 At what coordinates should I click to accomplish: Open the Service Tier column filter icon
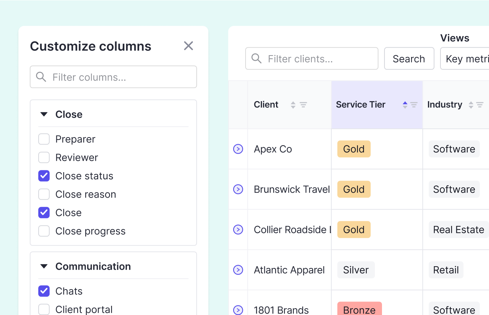point(414,105)
